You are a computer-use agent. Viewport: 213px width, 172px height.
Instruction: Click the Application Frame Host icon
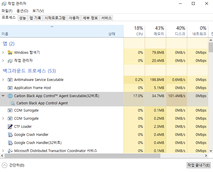(10, 88)
